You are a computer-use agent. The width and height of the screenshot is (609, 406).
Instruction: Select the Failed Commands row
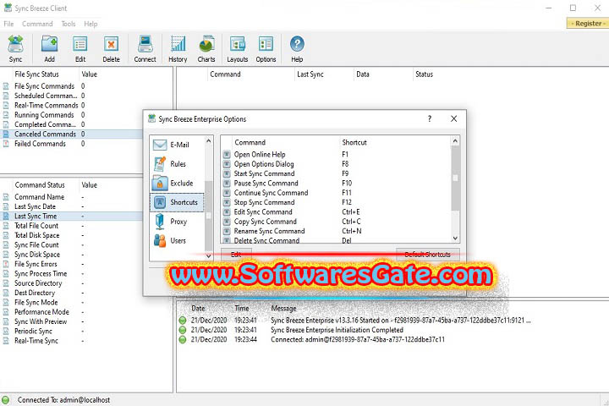point(72,144)
